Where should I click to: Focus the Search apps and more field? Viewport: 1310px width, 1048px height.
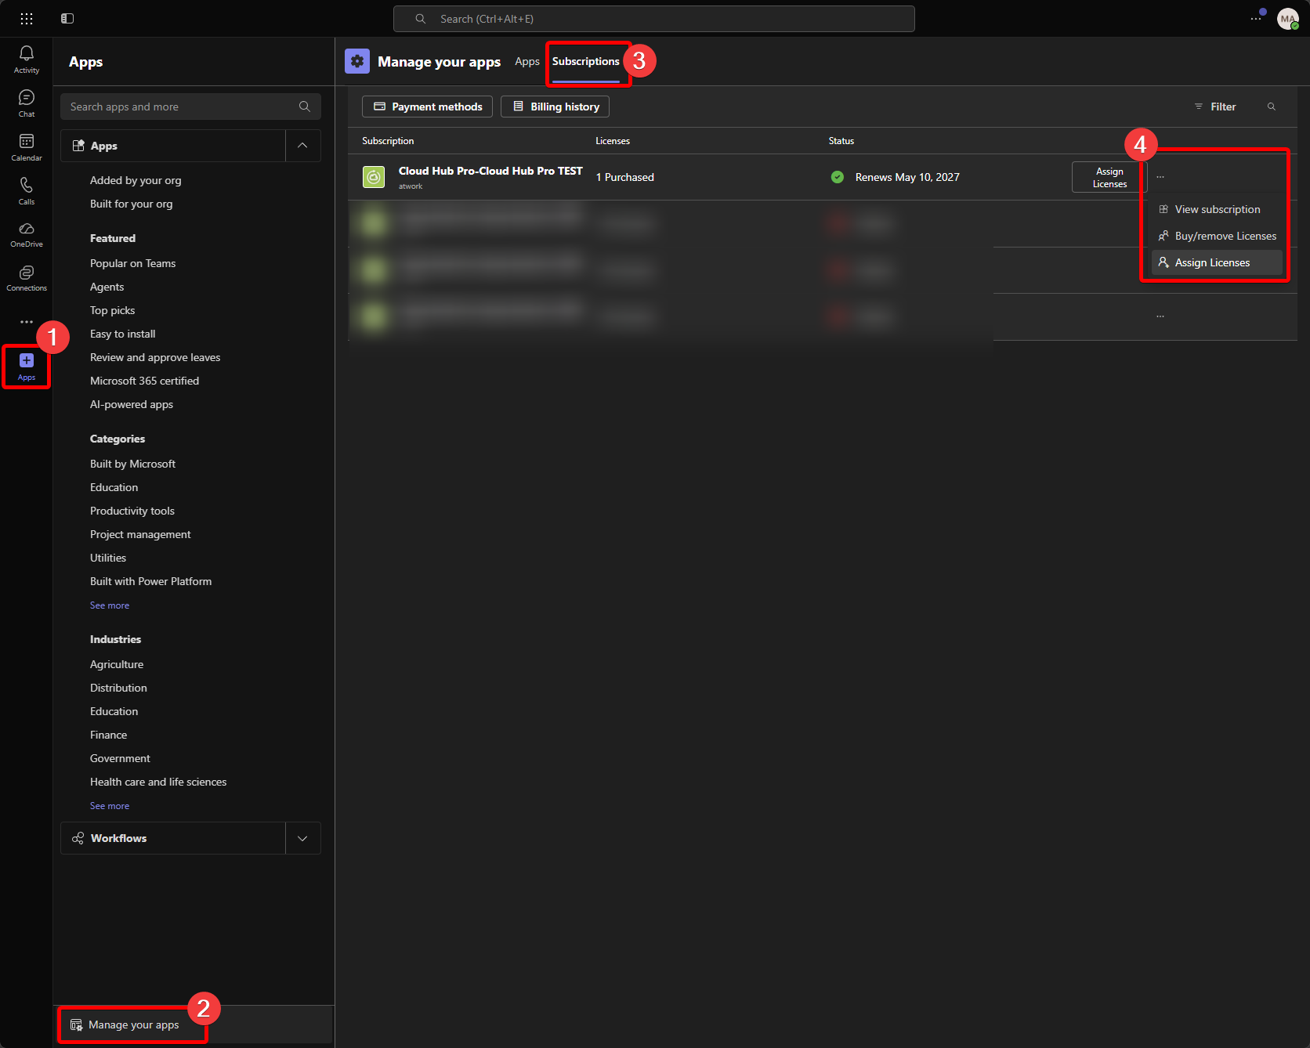pyautogui.click(x=190, y=107)
